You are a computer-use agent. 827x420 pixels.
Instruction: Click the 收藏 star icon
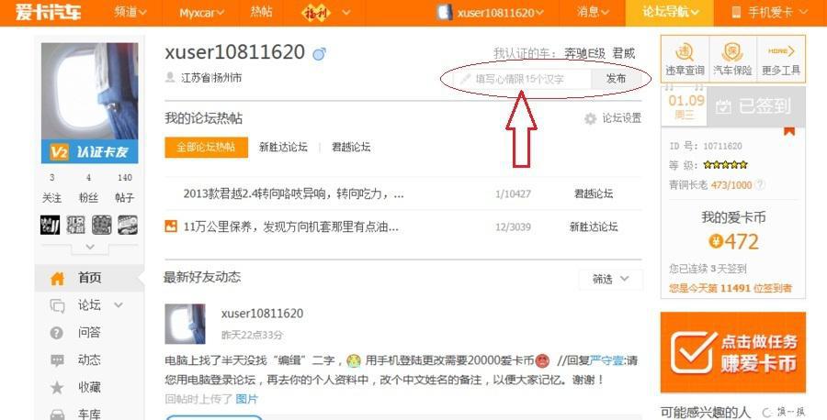56,388
